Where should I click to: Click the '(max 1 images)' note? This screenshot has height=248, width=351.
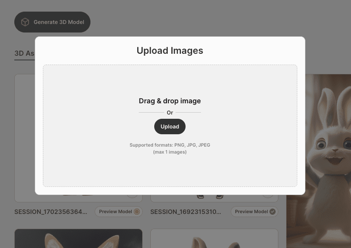click(x=170, y=152)
